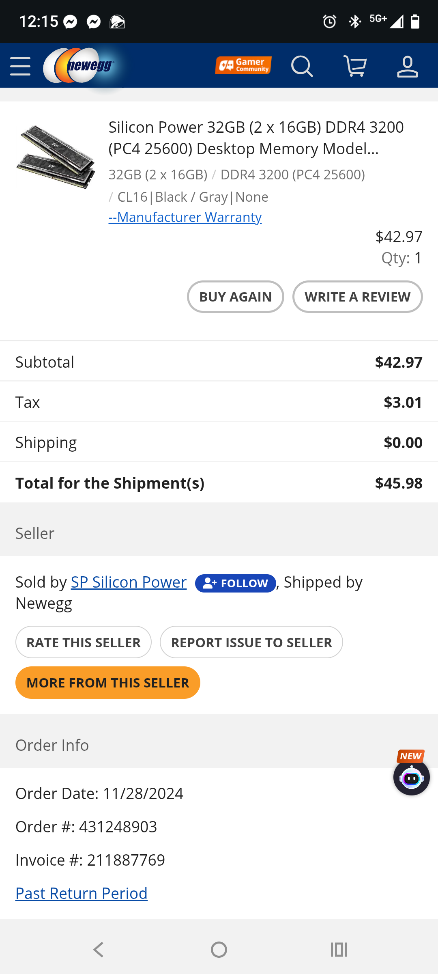Image resolution: width=438 pixels, height=974 pixels.
Task: Tap the Newegg logo
Action: click(x=79, y=66)
